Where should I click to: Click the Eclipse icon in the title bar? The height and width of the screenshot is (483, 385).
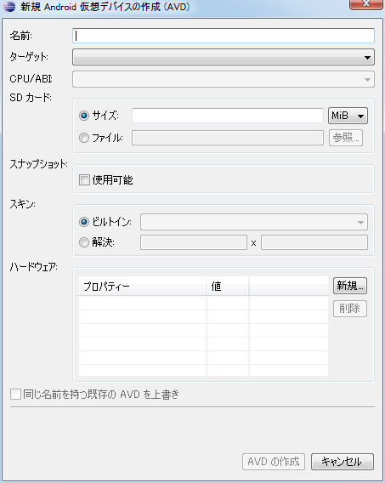[x=9, y=7]
